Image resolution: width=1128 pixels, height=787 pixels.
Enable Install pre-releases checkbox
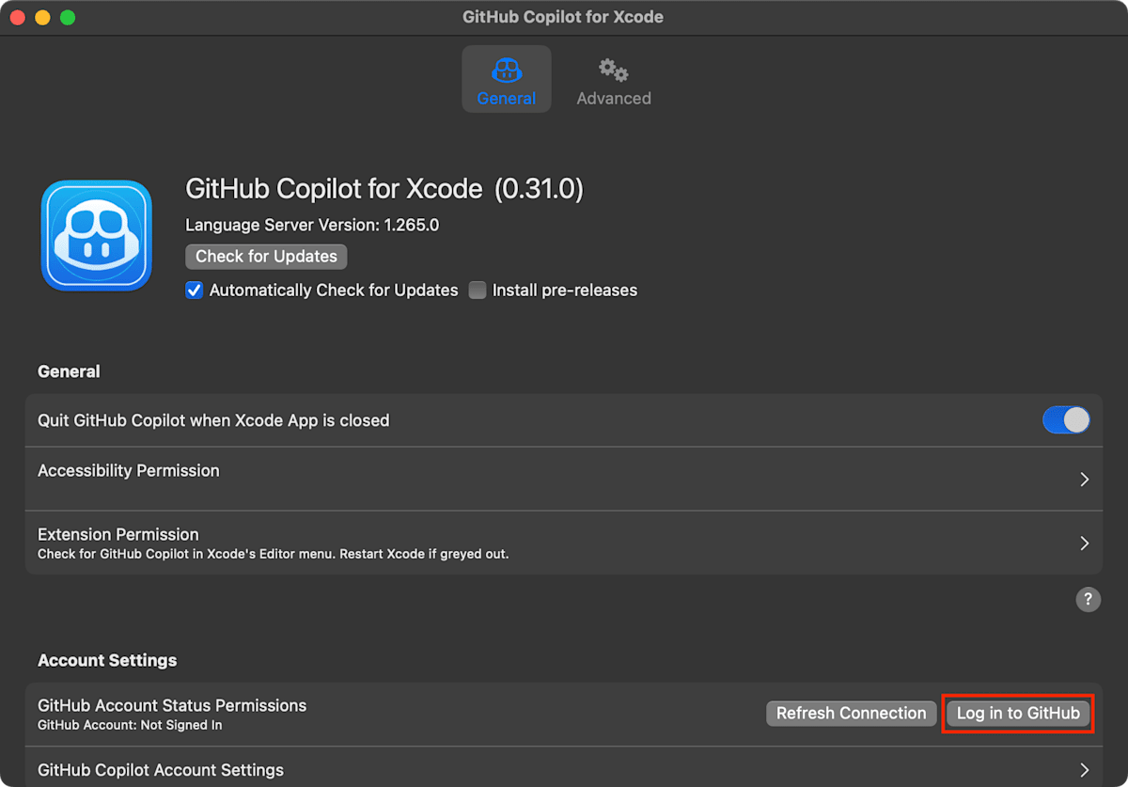tap(478, 291)
